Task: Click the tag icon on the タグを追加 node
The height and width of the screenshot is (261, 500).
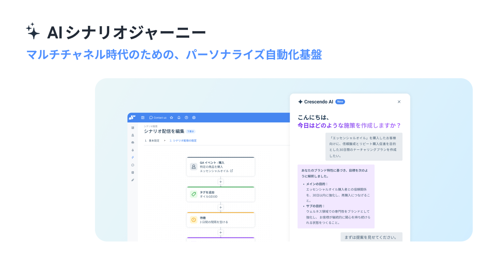Action: click(x=193, y=194)
